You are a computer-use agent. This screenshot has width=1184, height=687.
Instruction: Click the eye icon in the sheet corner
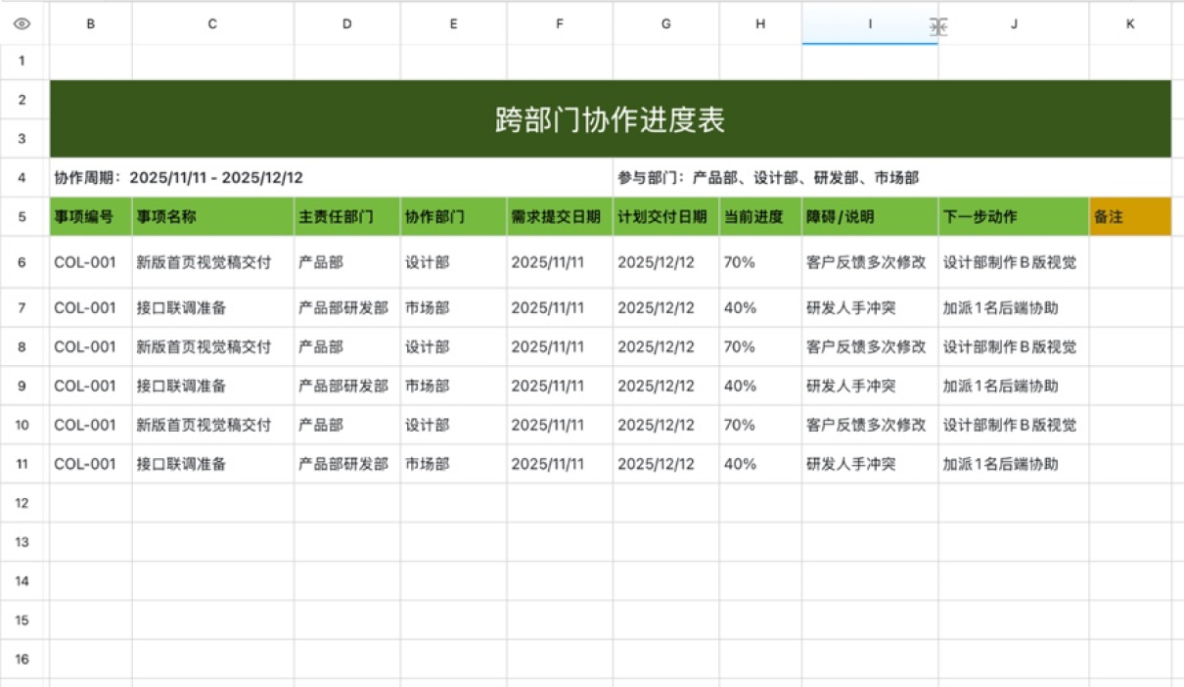pyautogui.click(x=22, y=25)
